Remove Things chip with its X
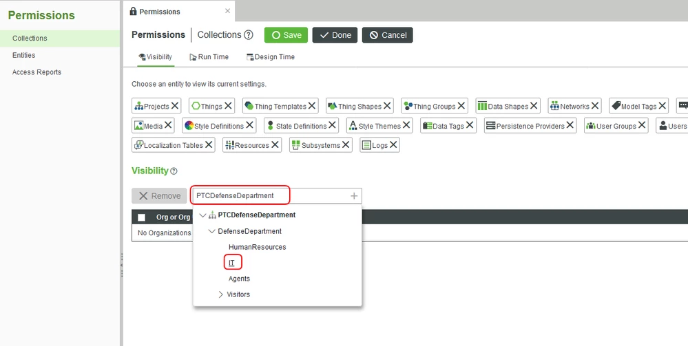 [228, 106]
